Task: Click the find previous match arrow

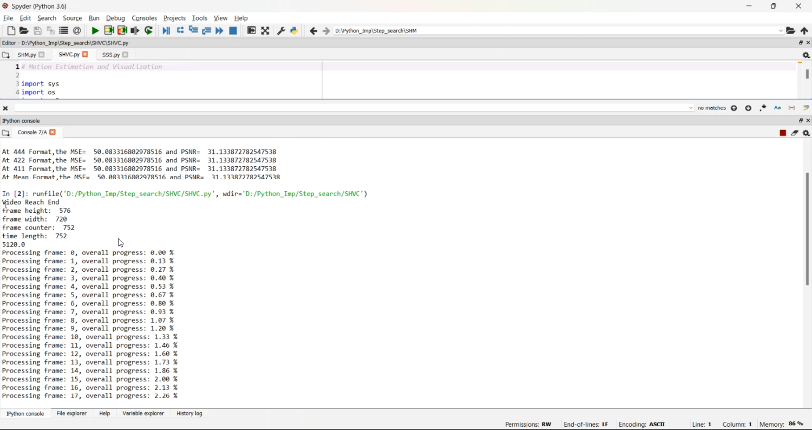Action: (x=734, y=108)
